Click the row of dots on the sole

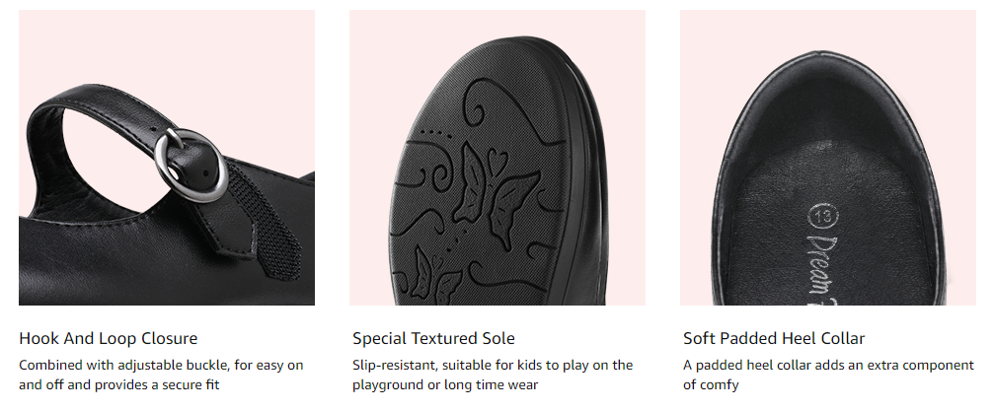[x=432, y=131]
